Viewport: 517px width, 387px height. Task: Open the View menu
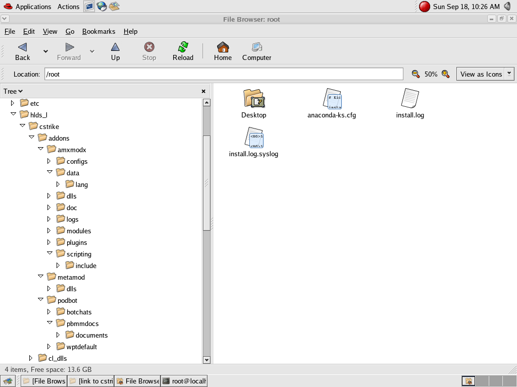50,31
